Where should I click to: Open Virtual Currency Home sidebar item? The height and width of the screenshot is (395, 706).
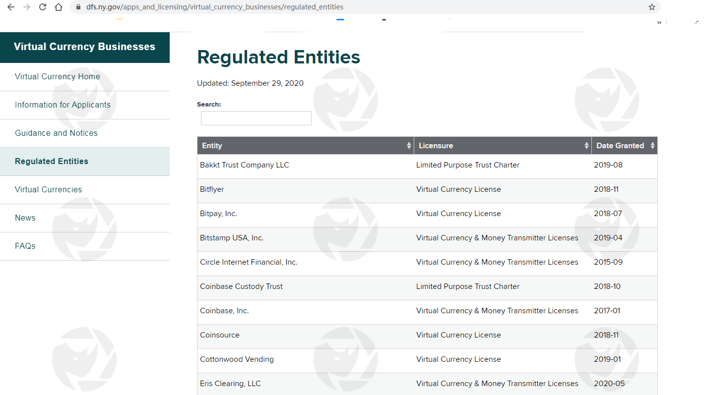[58, 76]
